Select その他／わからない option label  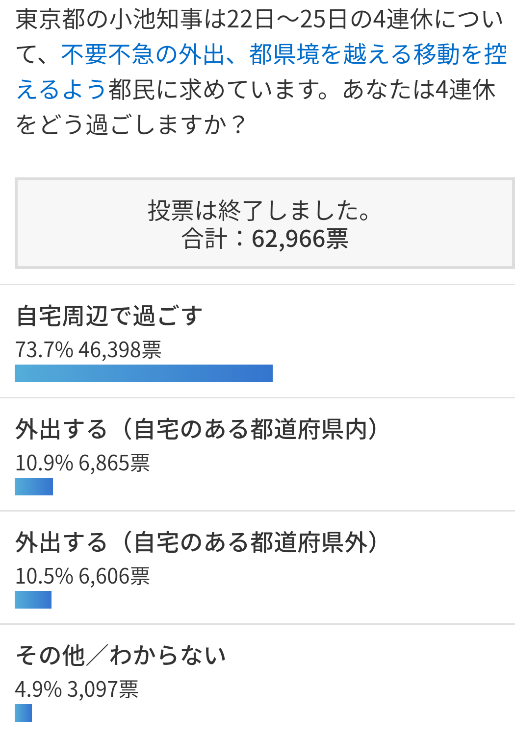(x=121, y=656)
